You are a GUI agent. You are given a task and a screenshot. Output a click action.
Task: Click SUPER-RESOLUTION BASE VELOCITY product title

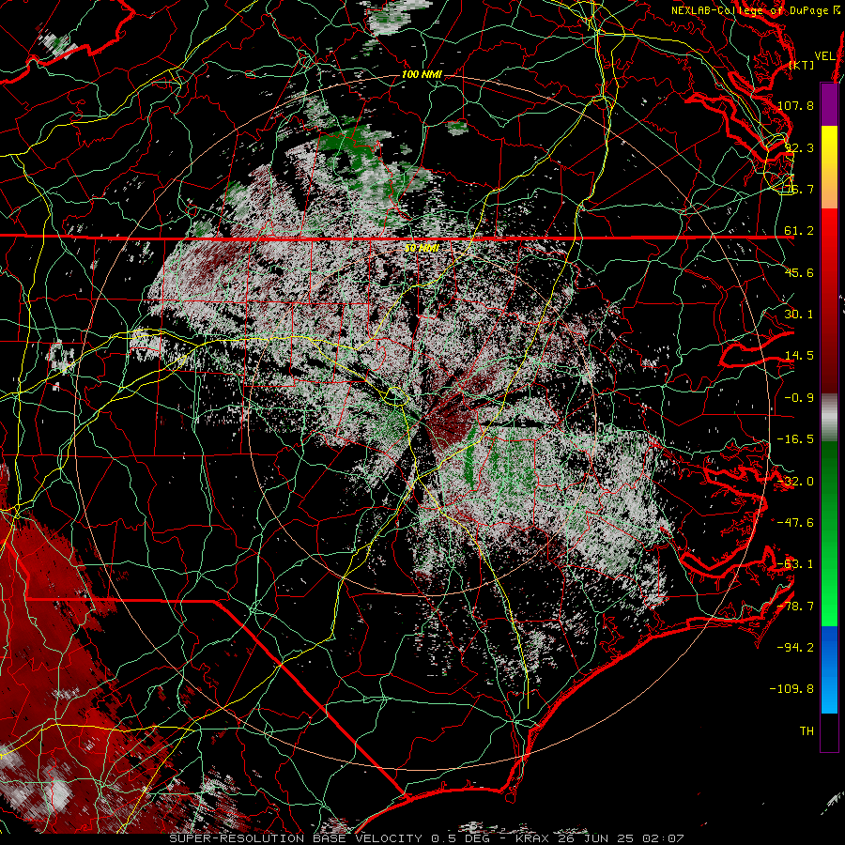point(297,838)
